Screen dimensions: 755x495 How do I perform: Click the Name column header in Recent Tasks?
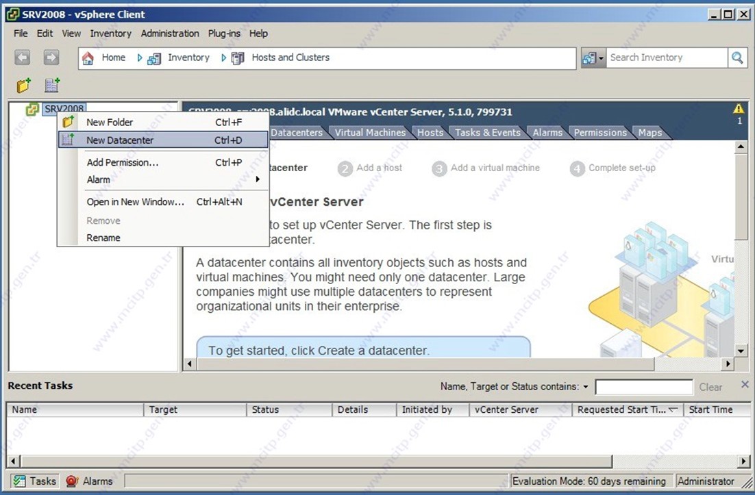coord(75,409)
